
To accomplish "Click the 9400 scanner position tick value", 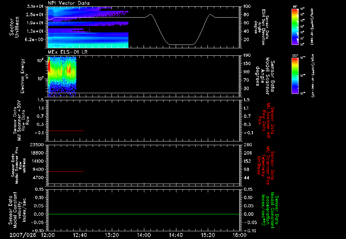I will tap(38, 169).
